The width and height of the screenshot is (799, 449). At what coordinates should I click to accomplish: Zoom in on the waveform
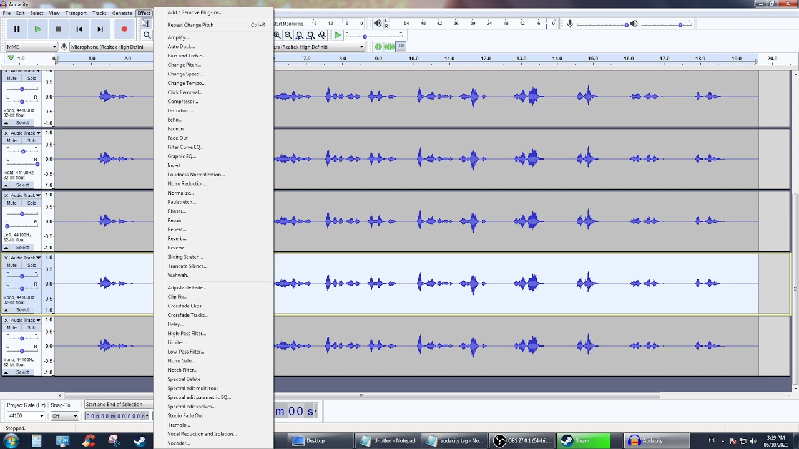tap(277, 36)
